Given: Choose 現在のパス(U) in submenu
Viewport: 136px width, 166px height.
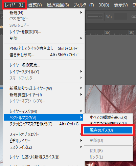Looking at the screenshot, I should (108, 130).
